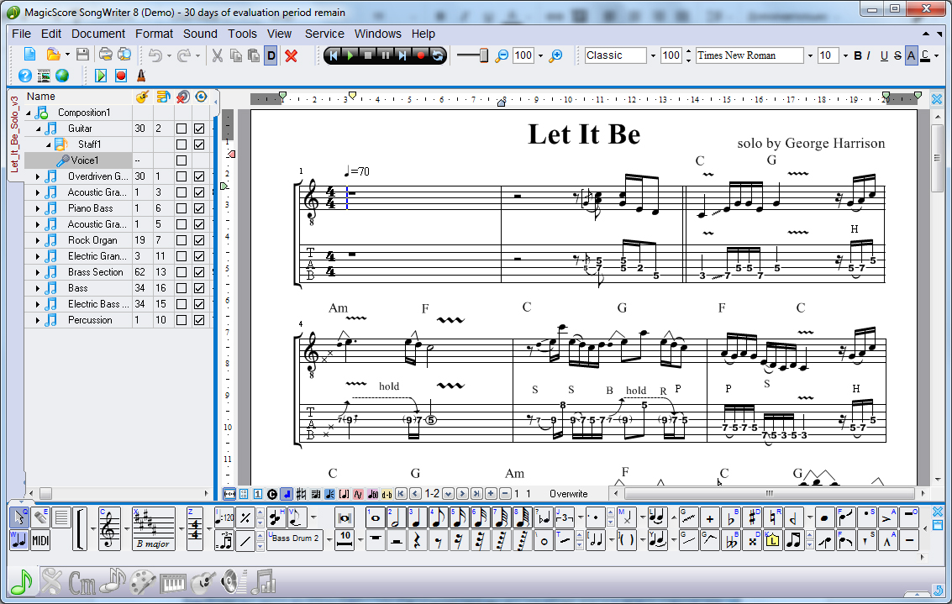This screenshot has width=952, height=604.
Task: Click the yellow L lyrics tool
Action: 772,540
